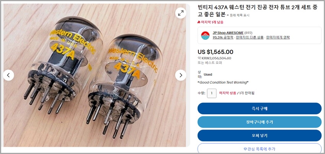Expand the product image to fullscreen
This screenshot has height=154, width=325.
click(180, 13)
